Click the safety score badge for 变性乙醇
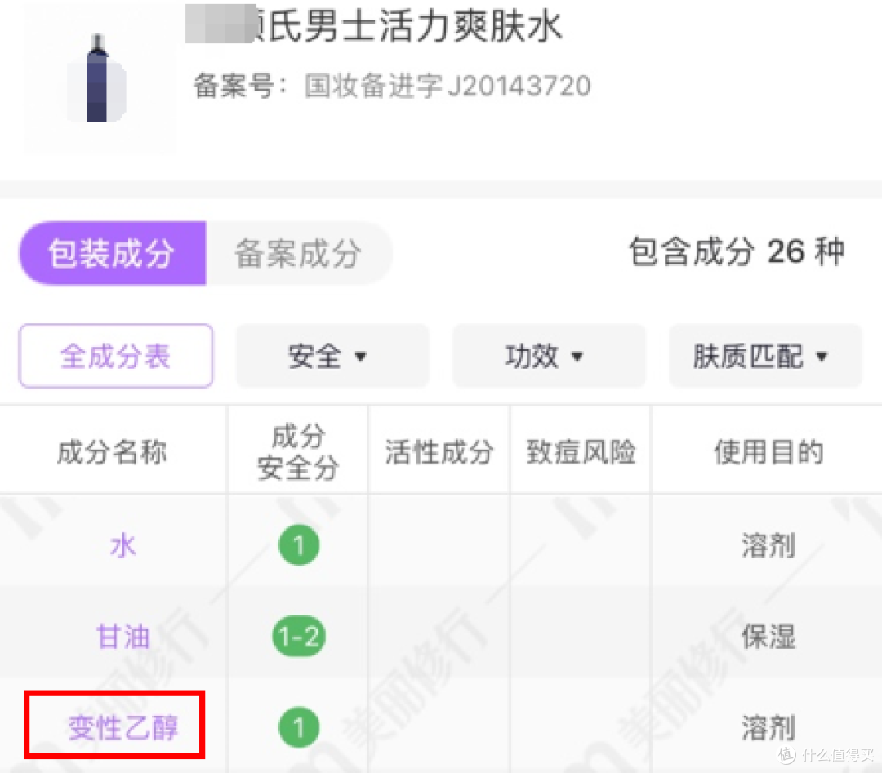The height and width of the screenshot is (773, 882). point(298,726)
